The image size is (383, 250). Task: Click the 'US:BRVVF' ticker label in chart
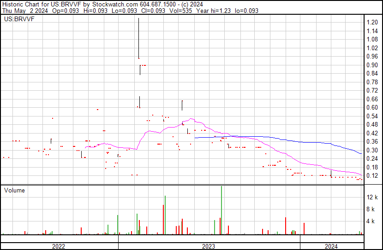point(19,19)
